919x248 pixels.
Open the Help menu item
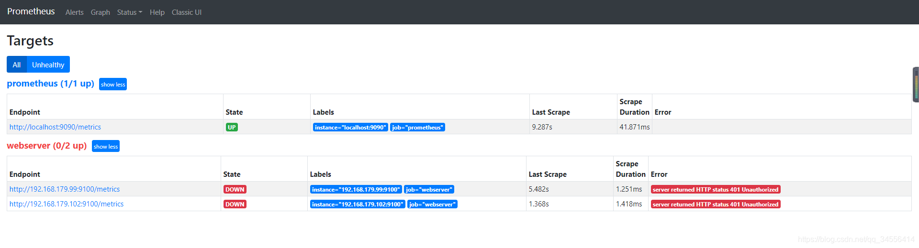157,12
